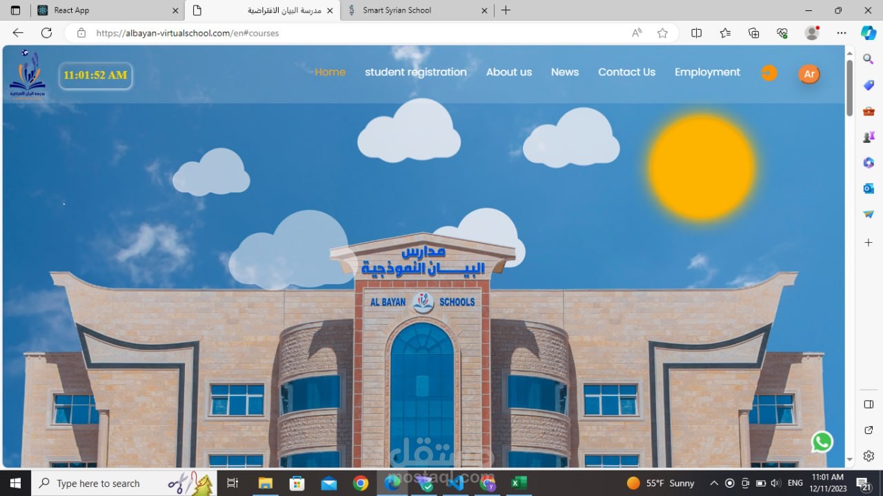Open Microsoft Excel from the taskbar

click(518, 483)
